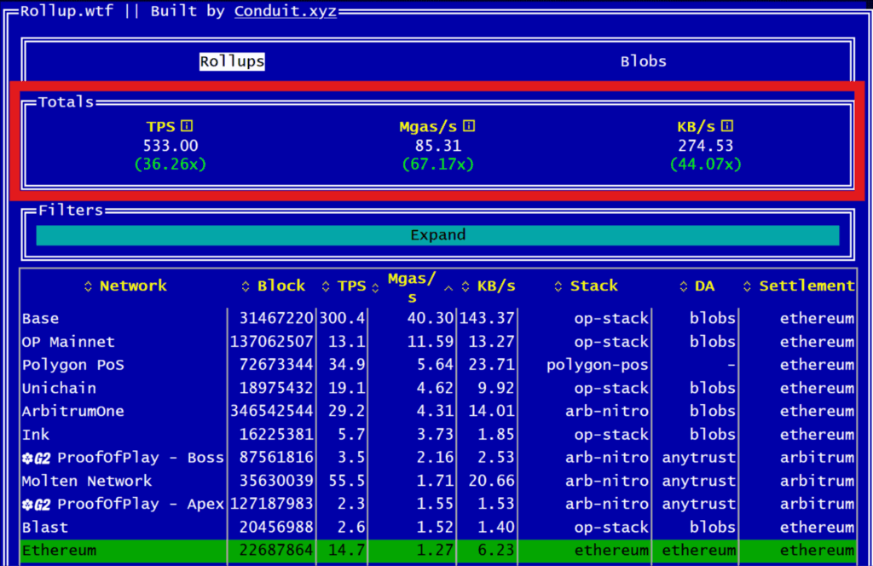873x566 pixels.
Task: Select the total KB/s value 274.53
Action: click(705, 146)
